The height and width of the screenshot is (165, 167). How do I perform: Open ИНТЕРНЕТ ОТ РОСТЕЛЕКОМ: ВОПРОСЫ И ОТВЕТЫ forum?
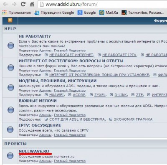pyautogui.click(x=71, y=61)
